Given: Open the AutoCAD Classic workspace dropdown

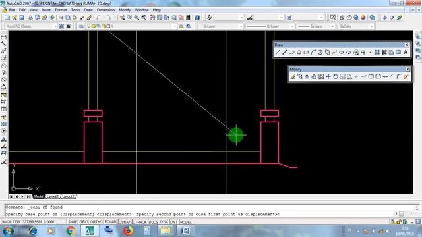Looking at the screenshot, I should click(x=55, y=26).
